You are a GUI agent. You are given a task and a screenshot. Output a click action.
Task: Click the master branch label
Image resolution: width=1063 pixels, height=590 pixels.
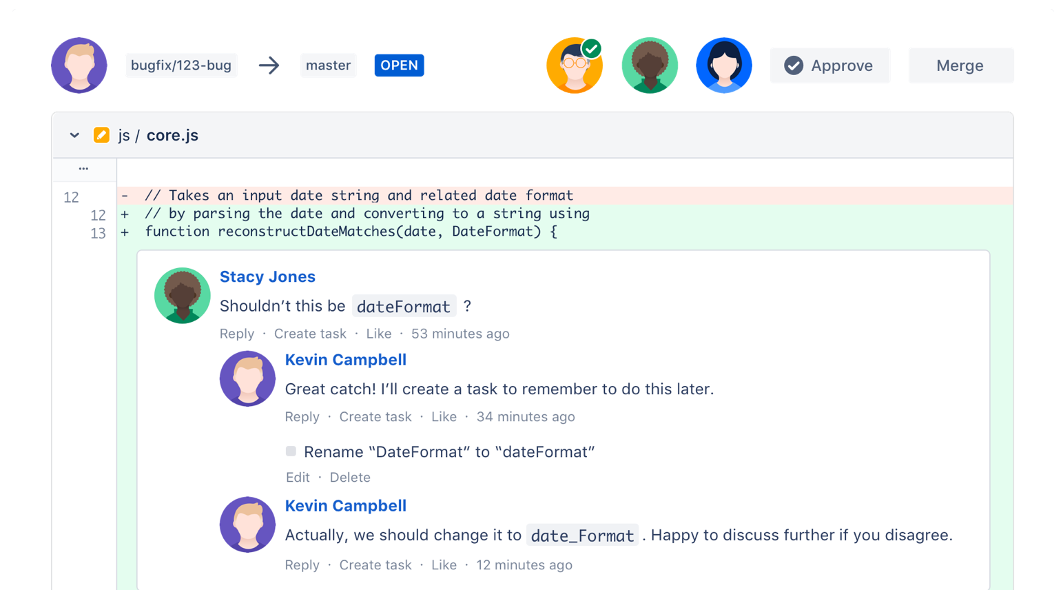pos(328,65)
